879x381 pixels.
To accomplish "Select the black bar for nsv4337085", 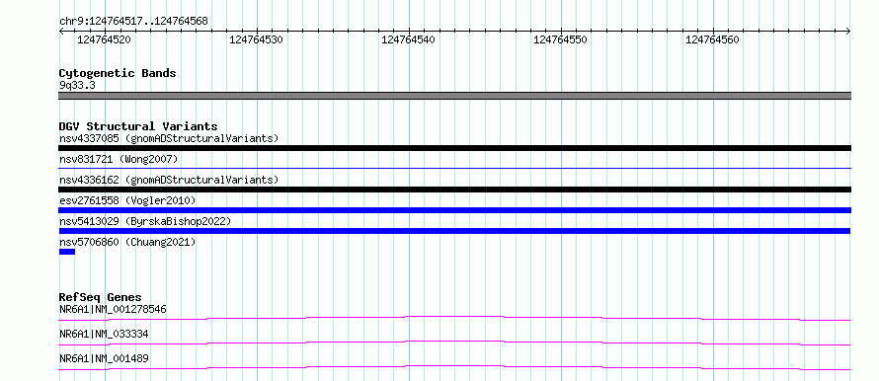I will [454, 148].
